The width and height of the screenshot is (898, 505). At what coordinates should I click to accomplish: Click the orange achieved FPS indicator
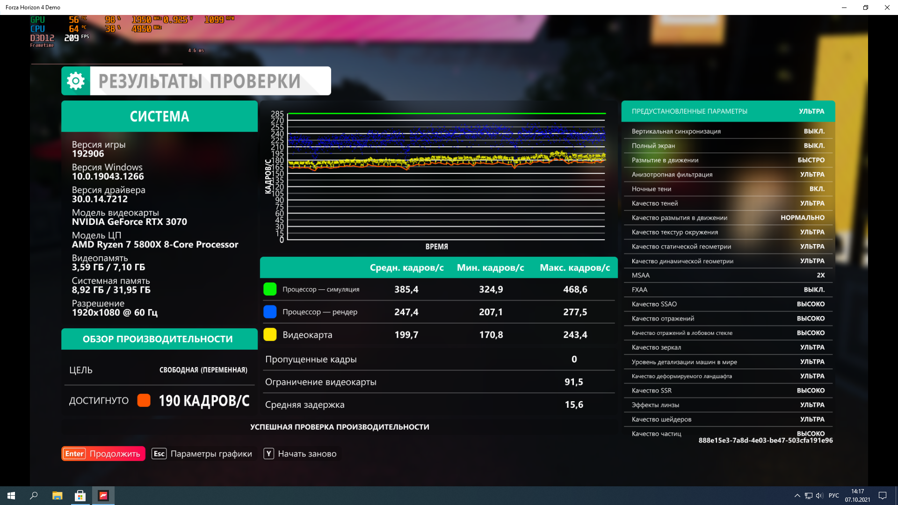click(144, 400)
